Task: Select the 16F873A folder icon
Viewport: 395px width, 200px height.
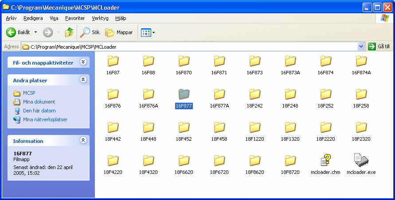Action: coord(290,61)
